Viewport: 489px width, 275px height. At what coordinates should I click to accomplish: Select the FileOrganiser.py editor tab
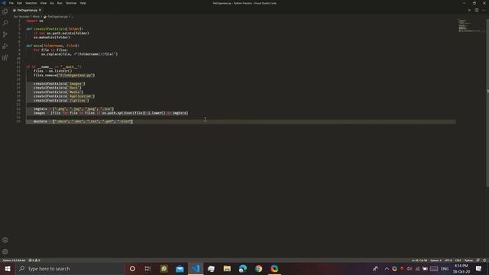coord(27,10)
